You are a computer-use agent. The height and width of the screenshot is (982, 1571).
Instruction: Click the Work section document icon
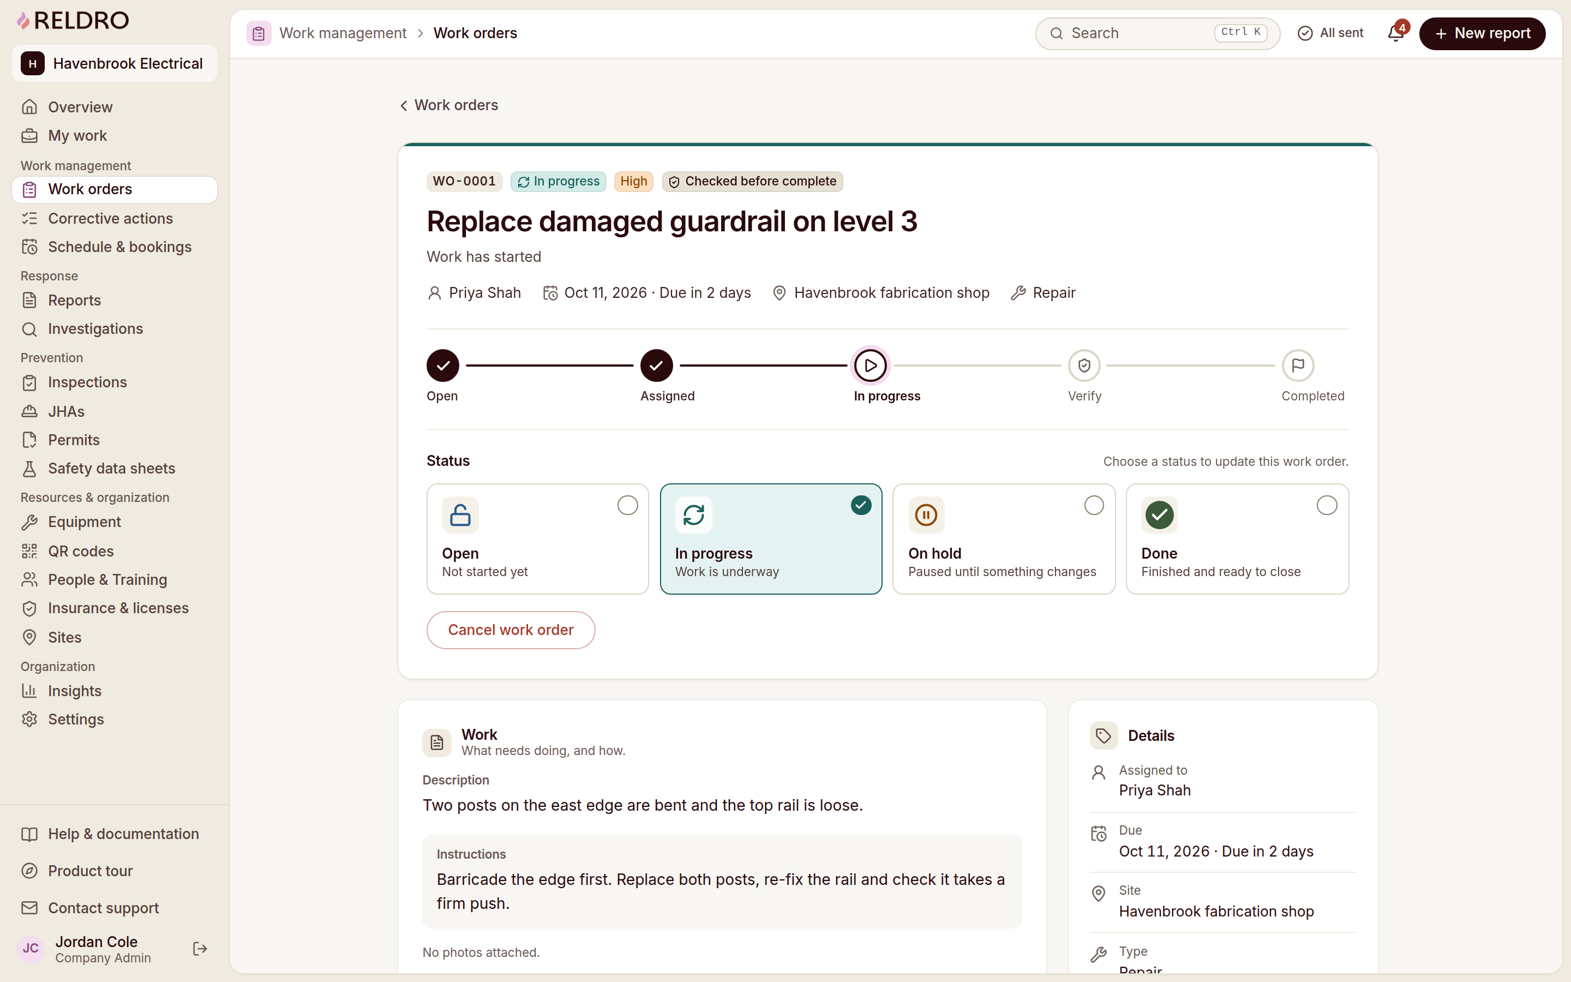[x=437, y=743]
